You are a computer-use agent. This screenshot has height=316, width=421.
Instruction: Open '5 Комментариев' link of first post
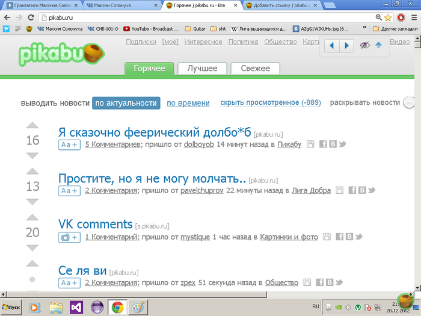click(112, 144)
